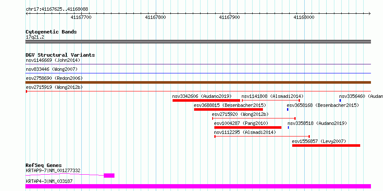Image resolution: width=383 pixels, height=191 pixels.
Task: Click variant label esv1004287 (Pang2010)
Action: [241, 123]
